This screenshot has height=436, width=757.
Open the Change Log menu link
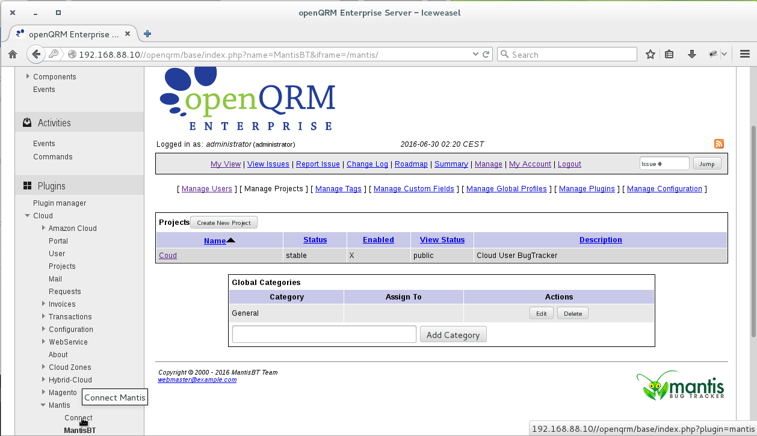[x=368, y=164]
